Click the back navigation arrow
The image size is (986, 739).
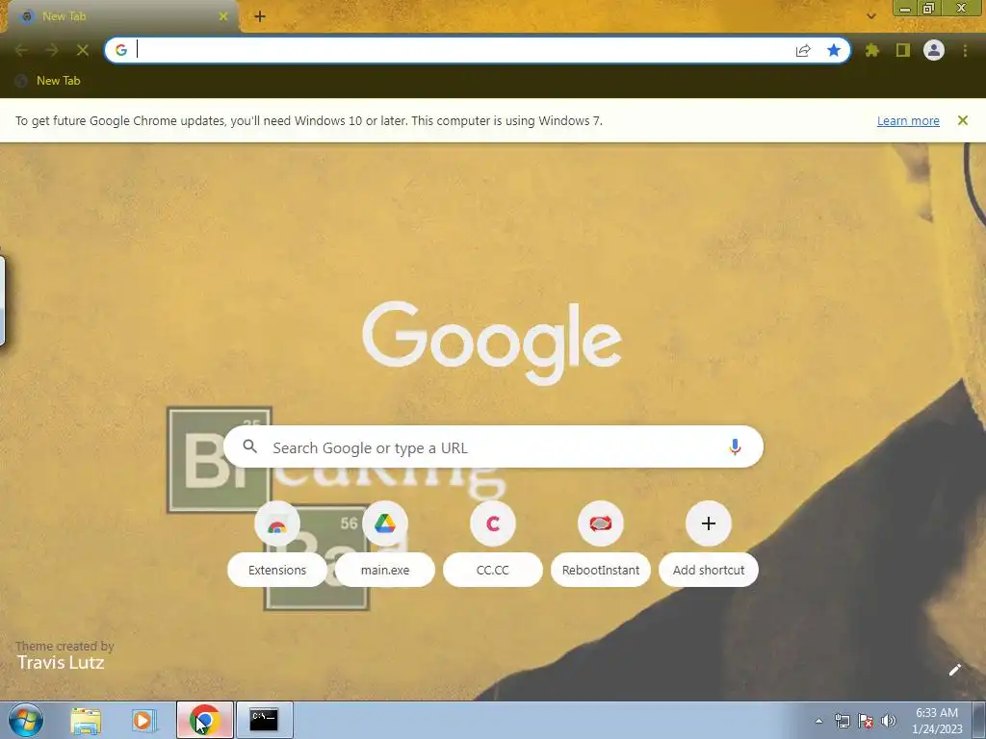click(21, 50)
